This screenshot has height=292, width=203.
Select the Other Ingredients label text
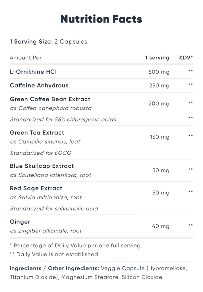74,268
